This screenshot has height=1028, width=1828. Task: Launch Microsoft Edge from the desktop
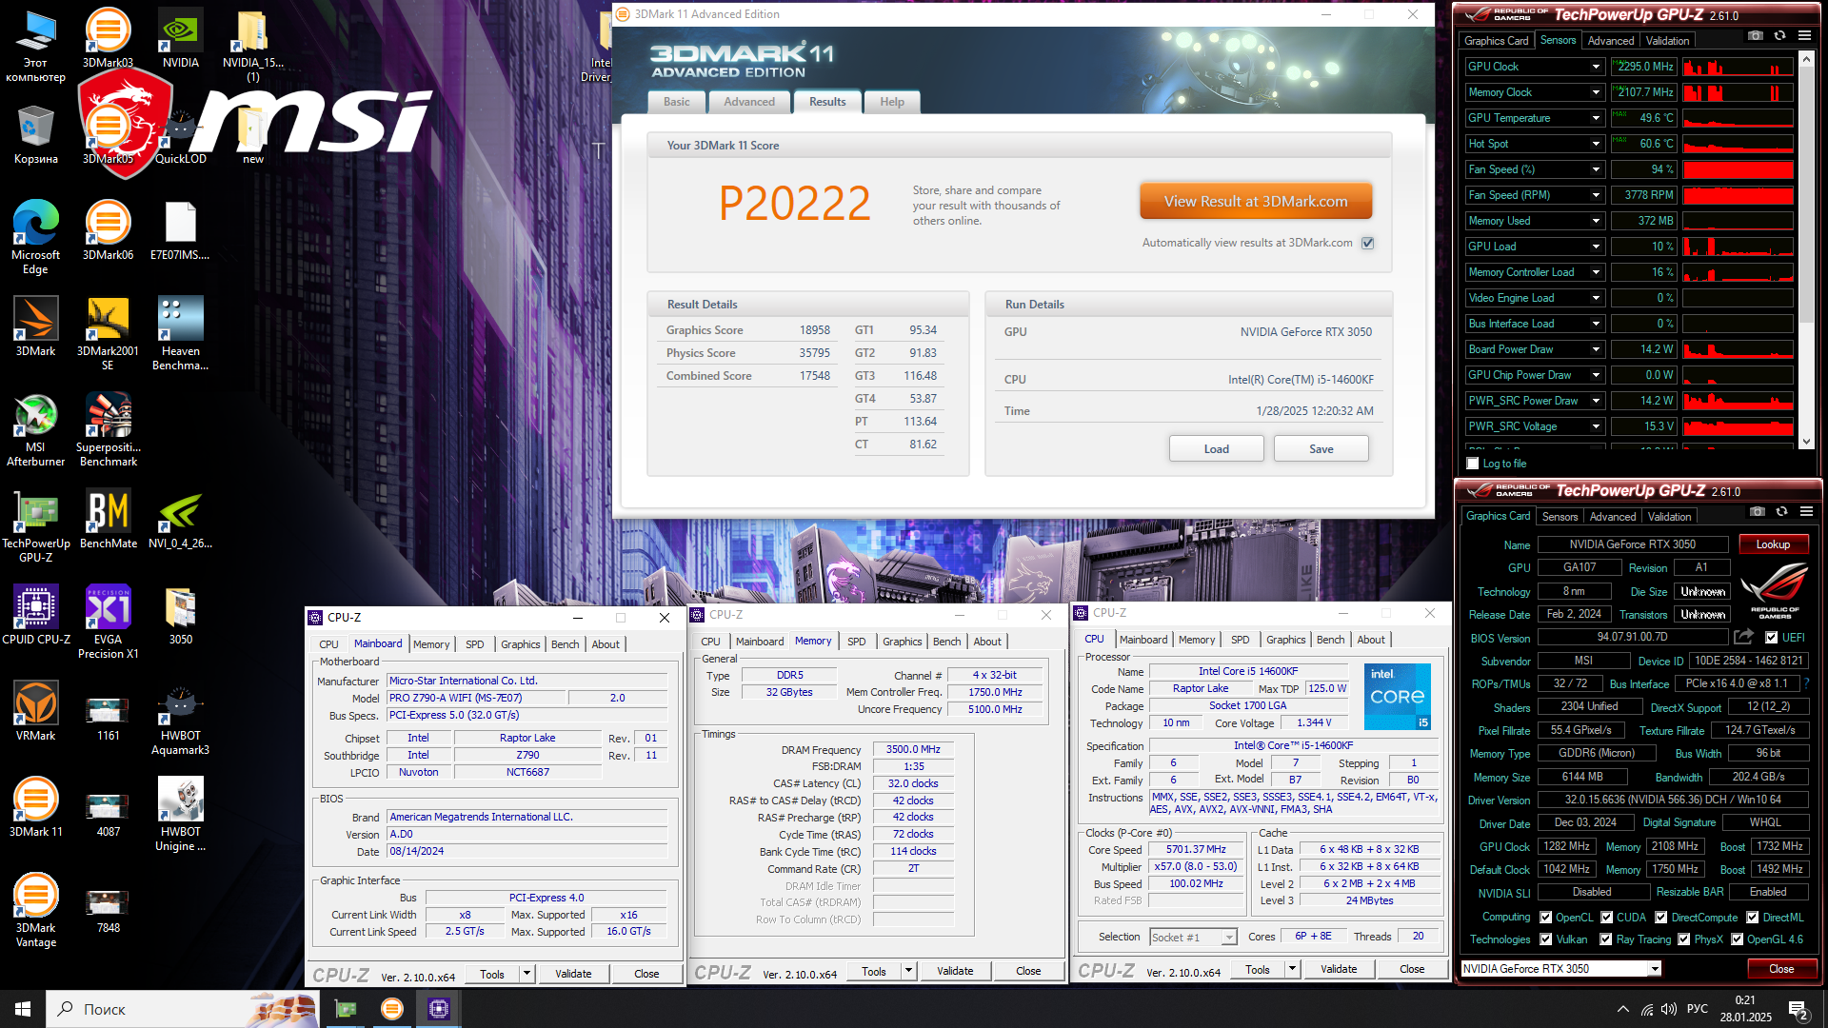pyautogui.click(x=35, y=238)
